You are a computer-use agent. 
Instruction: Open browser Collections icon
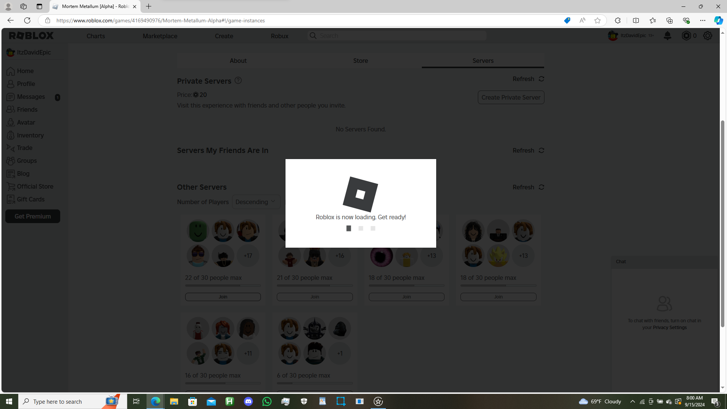tap(669, 20)
